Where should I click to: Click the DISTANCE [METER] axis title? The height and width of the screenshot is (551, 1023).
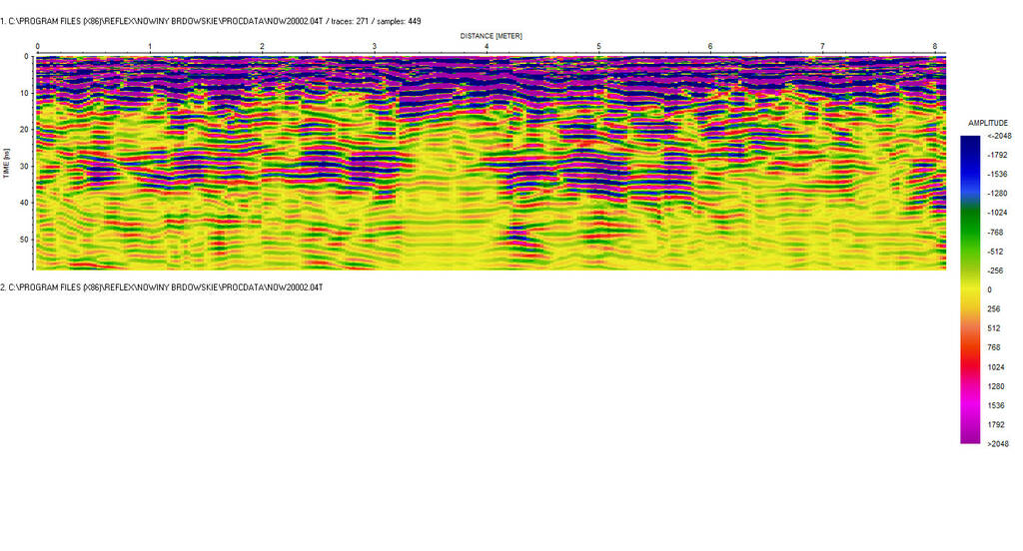coord(491,36)
